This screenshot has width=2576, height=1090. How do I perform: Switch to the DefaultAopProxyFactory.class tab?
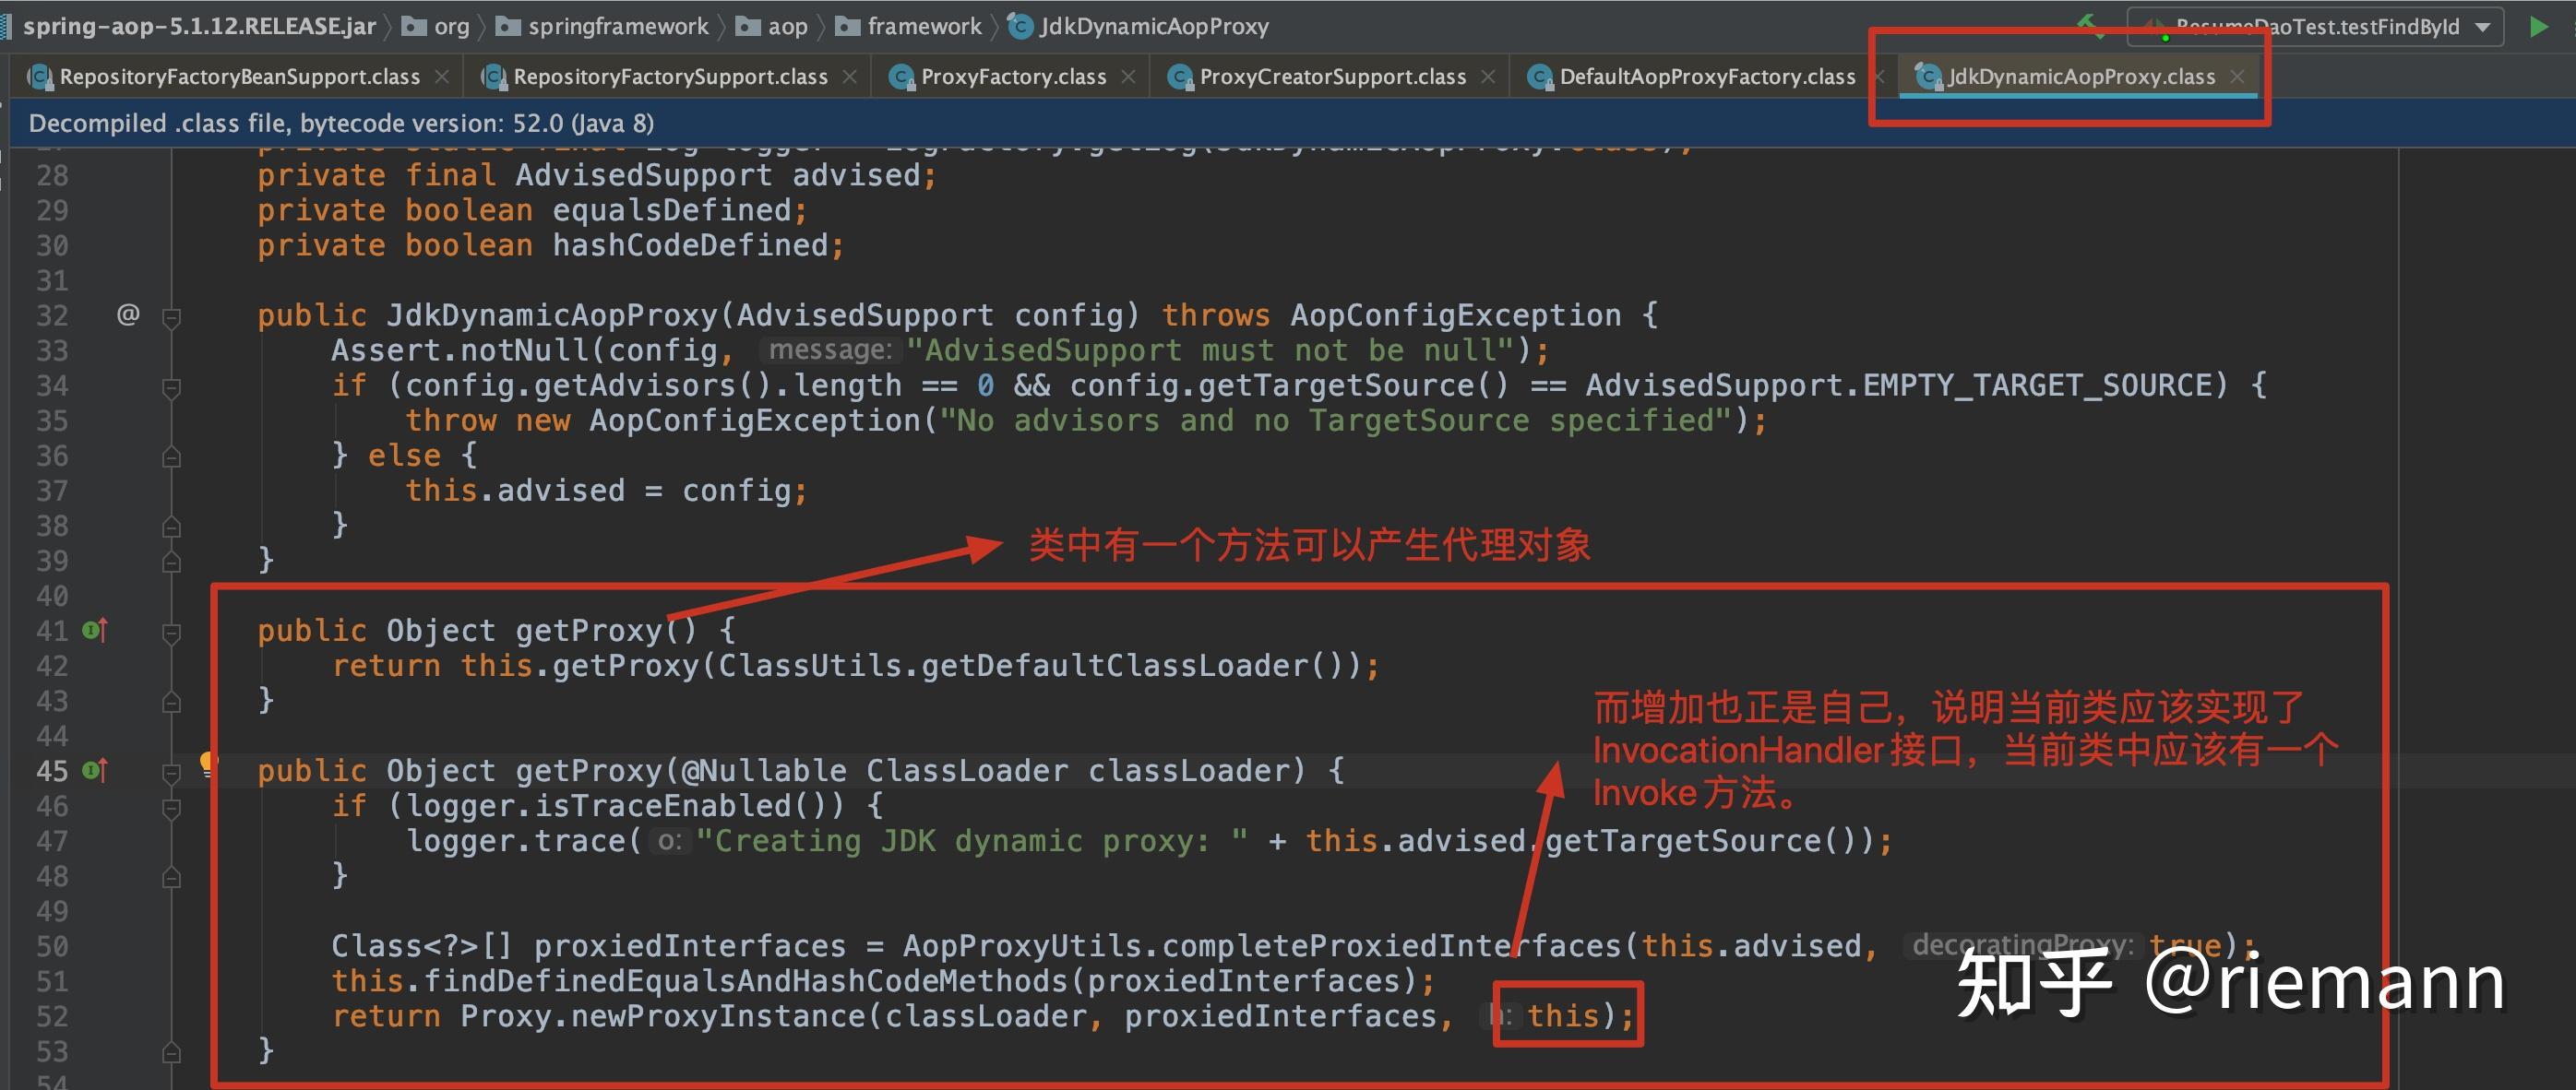click(1706, 77)
